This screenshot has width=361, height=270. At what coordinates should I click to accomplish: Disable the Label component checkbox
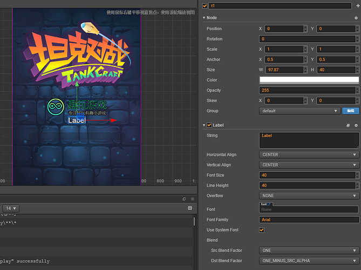[209, 125]
